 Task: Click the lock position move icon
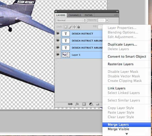[74, 27]
